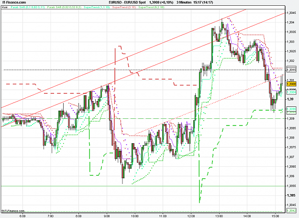Click the 13:00 time axis label
299x218 pixels.
tap(219, 216)
